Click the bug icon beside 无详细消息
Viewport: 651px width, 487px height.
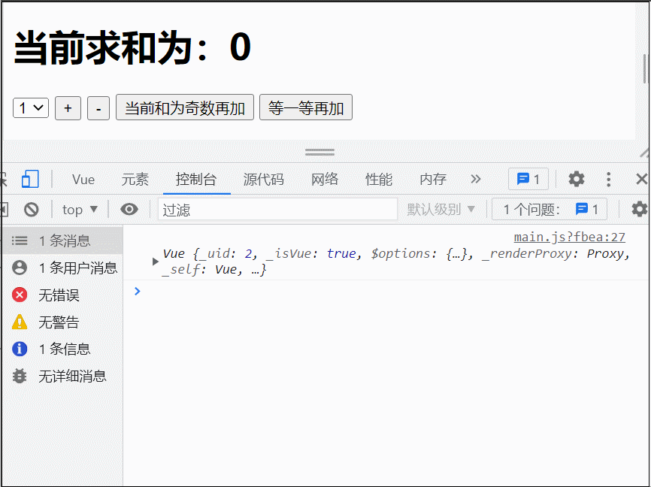19,377
